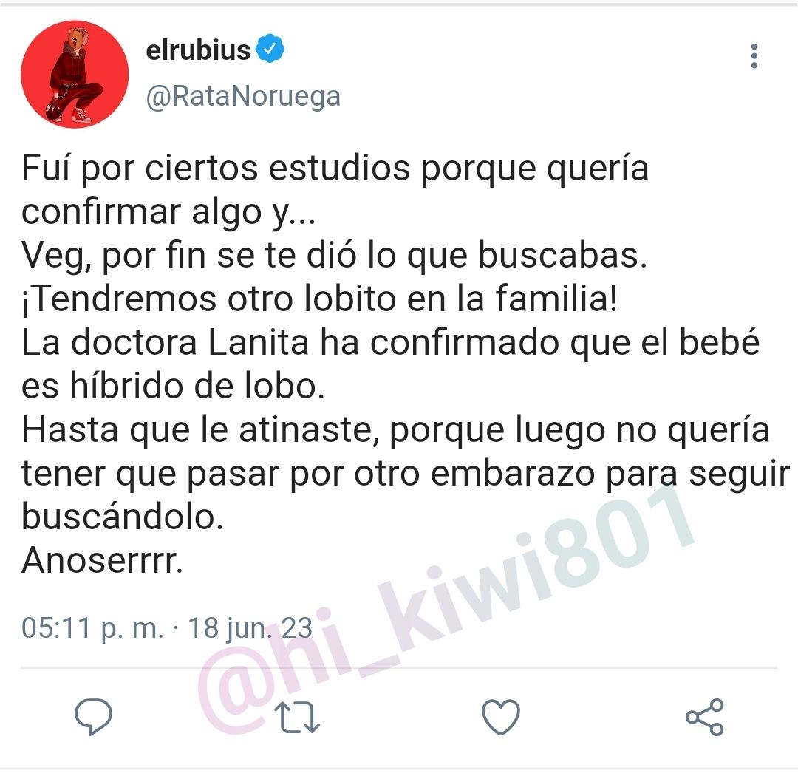Open the three-dot more options menu

tap(754, 56)
